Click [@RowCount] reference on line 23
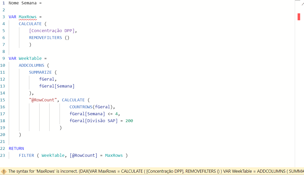304x175 pixels. tap(84, 155)
